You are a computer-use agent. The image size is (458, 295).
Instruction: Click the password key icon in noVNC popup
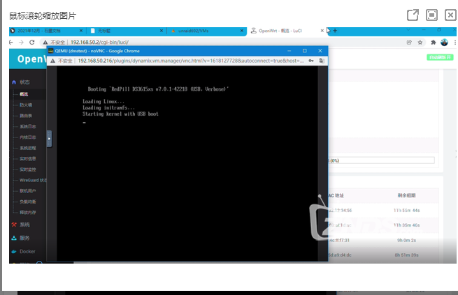pos(311,61)
